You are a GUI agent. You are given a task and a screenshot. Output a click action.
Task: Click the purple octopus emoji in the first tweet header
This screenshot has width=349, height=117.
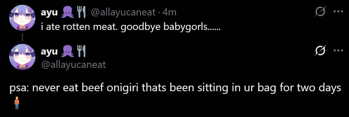pyautogui.click(x=67, y=12)
